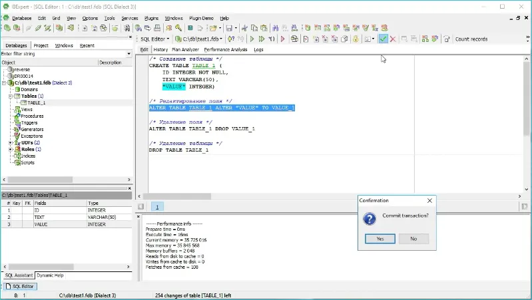Click No in the Confirmation dialog
The height and width of the screenshot is (300, 532).
[413, 239]
